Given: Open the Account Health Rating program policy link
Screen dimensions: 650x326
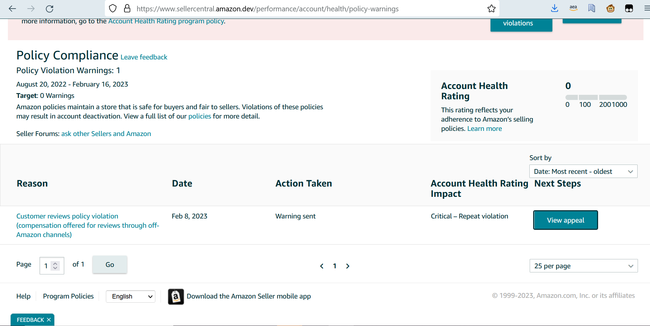Looking at the screenshot, I should click(166, 21).
